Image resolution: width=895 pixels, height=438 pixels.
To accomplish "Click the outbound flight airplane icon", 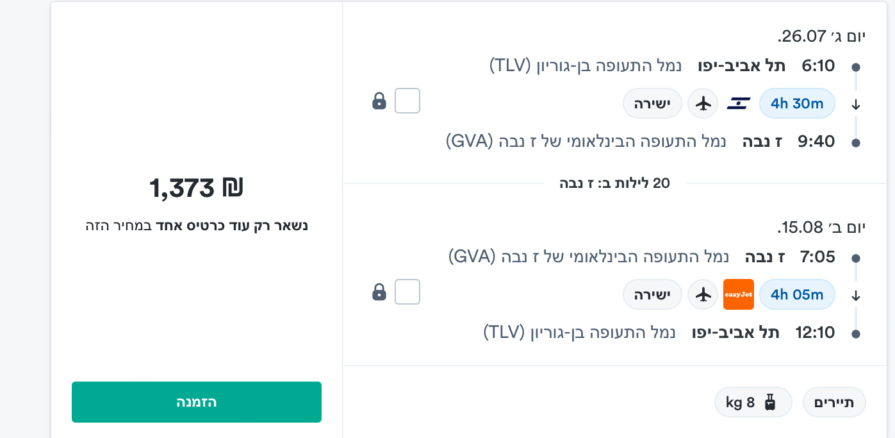I will tap(703, 103).
